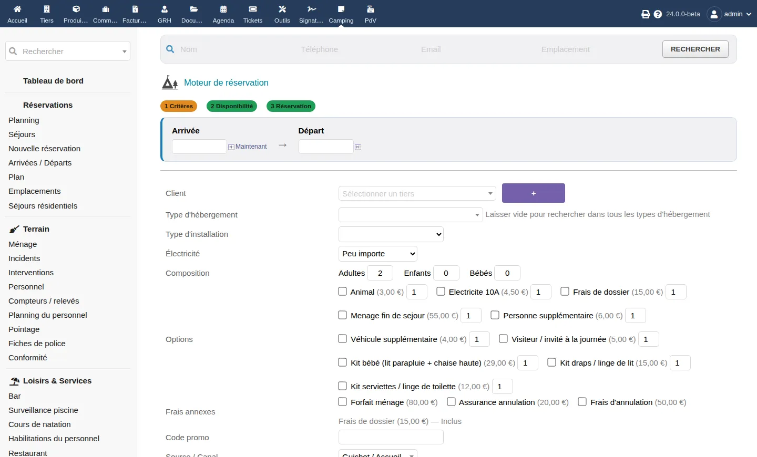Tick the Frais de dossier option checkbox

pyautogui.click(x=565, y=292)
